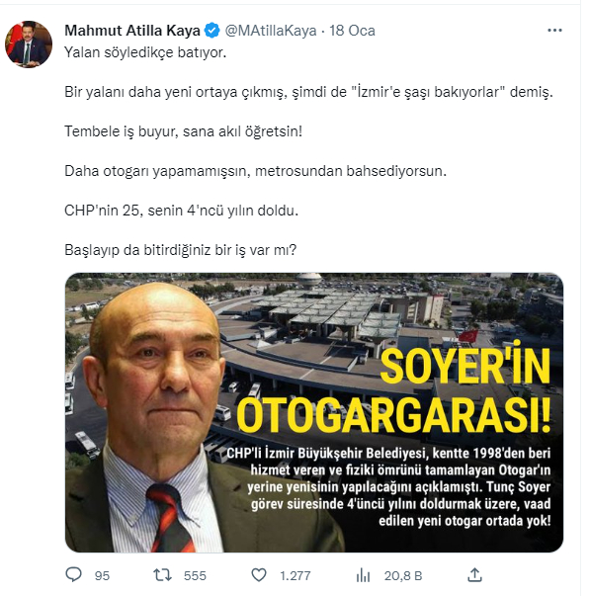The image size is (591, 596).
Task: Click the @MAtillaKaya handle
Action: [271, 31]
